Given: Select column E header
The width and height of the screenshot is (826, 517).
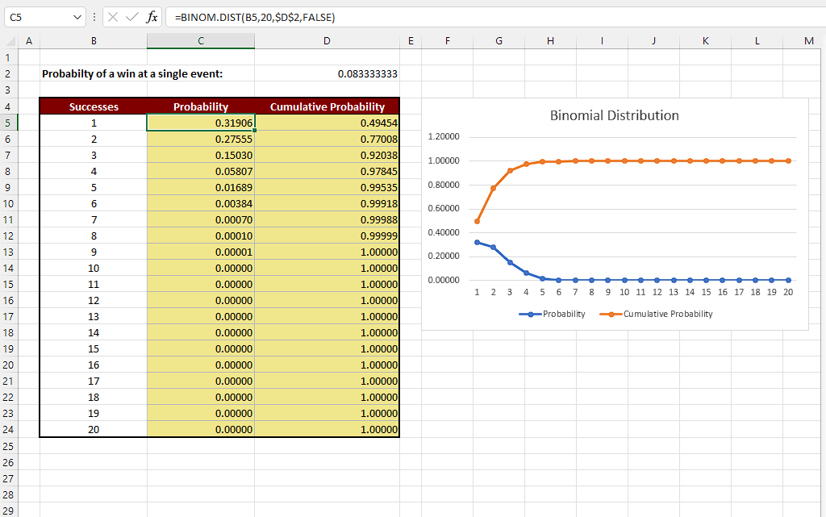Looking at the screenshot, I should click(x=411, y=41).
